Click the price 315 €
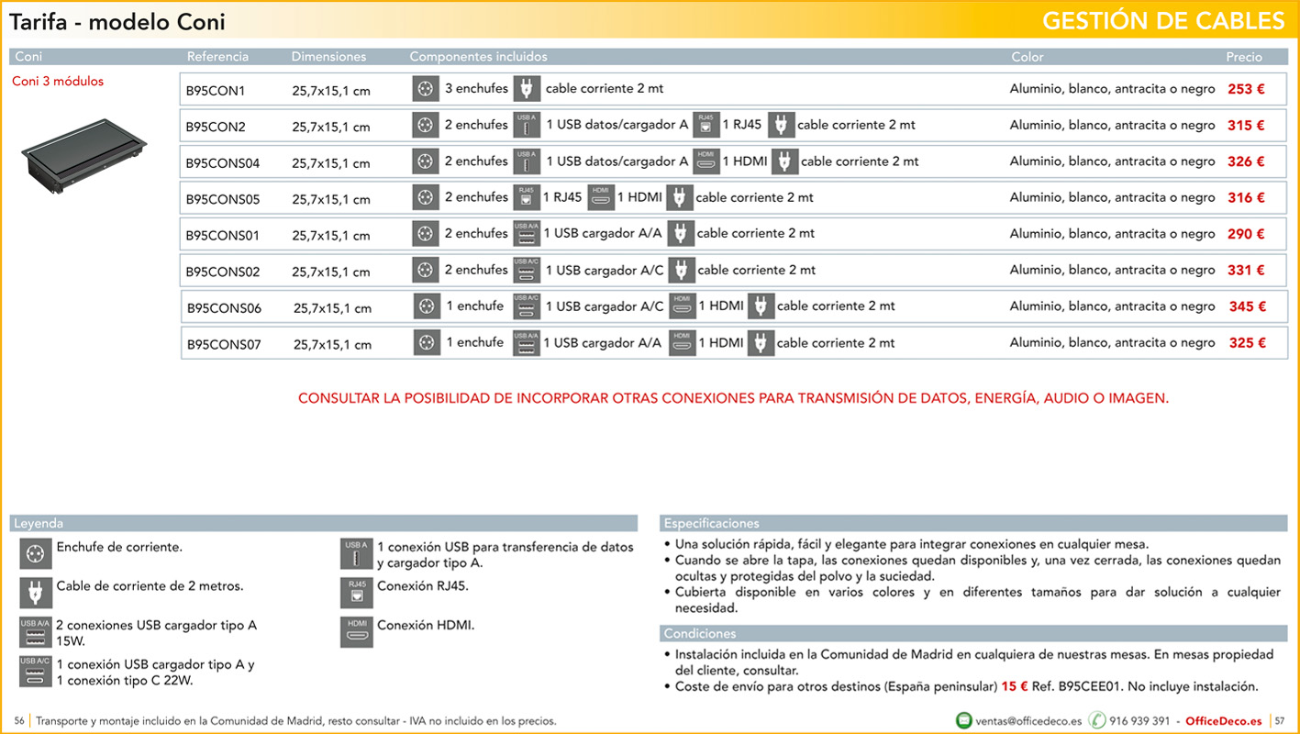Viewport: 1300px width, 734px height. point(1246,126)
